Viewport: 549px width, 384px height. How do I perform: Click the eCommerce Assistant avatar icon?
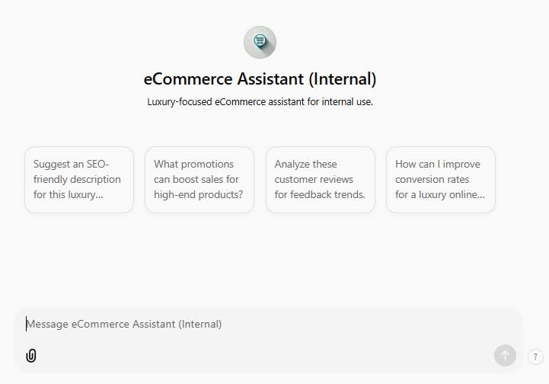click(260, 42)
